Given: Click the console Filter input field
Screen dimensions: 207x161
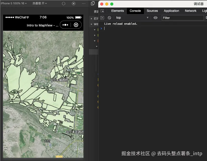Looking at the screenshot, I should click(183, 18).
